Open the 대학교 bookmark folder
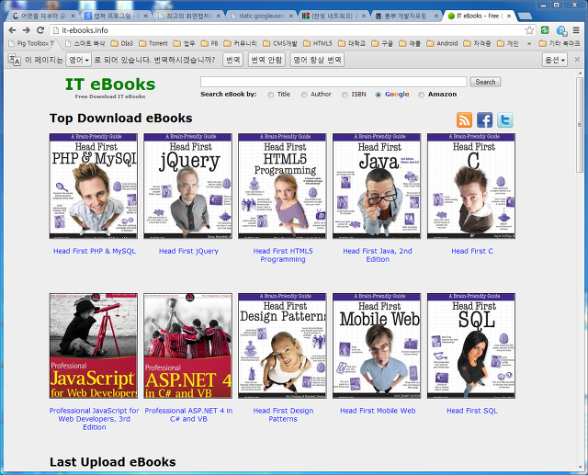 (352, 43)
